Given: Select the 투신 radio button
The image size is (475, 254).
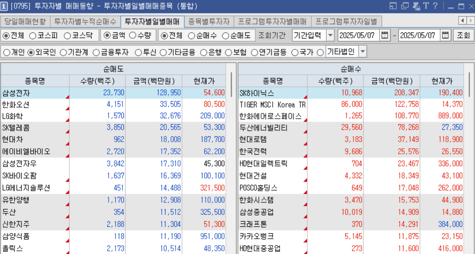Looking at the screenshot, I should [139, 53].
